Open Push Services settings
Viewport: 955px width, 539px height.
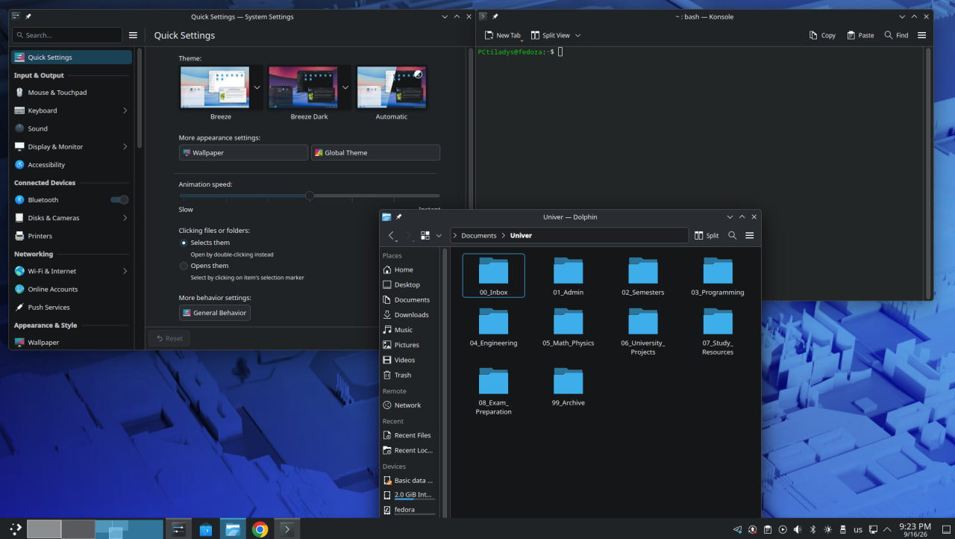click(x=72, y=307)
